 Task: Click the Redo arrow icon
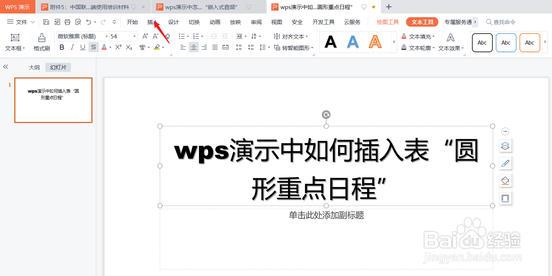103,22
